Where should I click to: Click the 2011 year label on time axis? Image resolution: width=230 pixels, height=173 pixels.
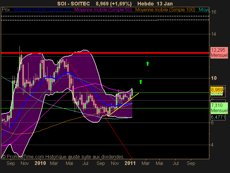coord(130,163)
